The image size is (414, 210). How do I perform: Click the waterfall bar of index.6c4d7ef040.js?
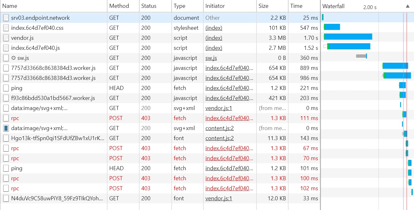pyautogui.click(x=349, y=46)
